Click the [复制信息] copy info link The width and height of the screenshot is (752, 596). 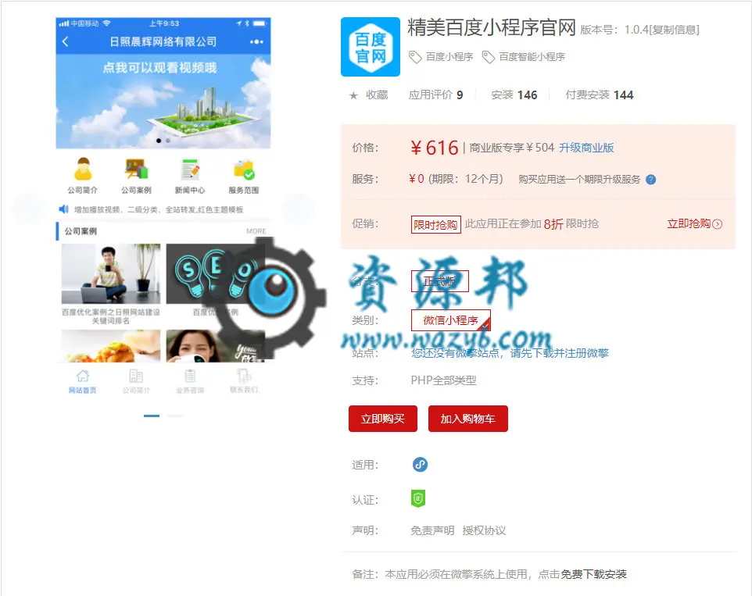point(674,30)
